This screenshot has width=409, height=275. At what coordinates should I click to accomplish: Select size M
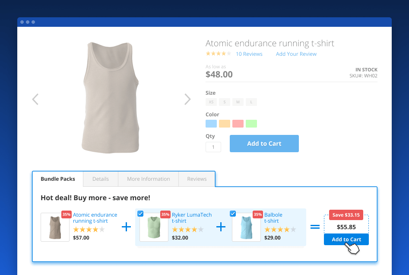click(238, 102)
